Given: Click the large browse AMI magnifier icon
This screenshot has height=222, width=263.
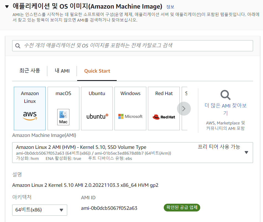Looking at the screenshot, I should [225, 95].
